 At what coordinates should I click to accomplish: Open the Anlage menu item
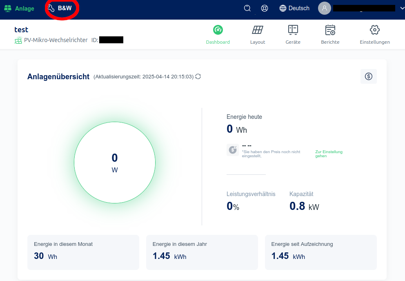(19, 8)
